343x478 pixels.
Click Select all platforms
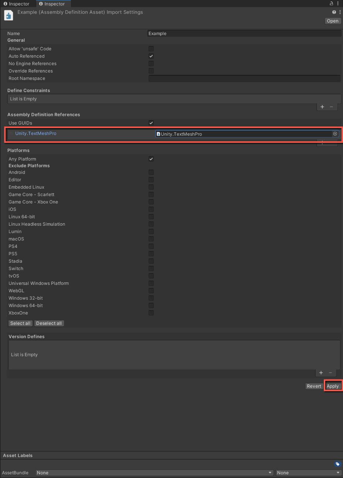(20, 323)
